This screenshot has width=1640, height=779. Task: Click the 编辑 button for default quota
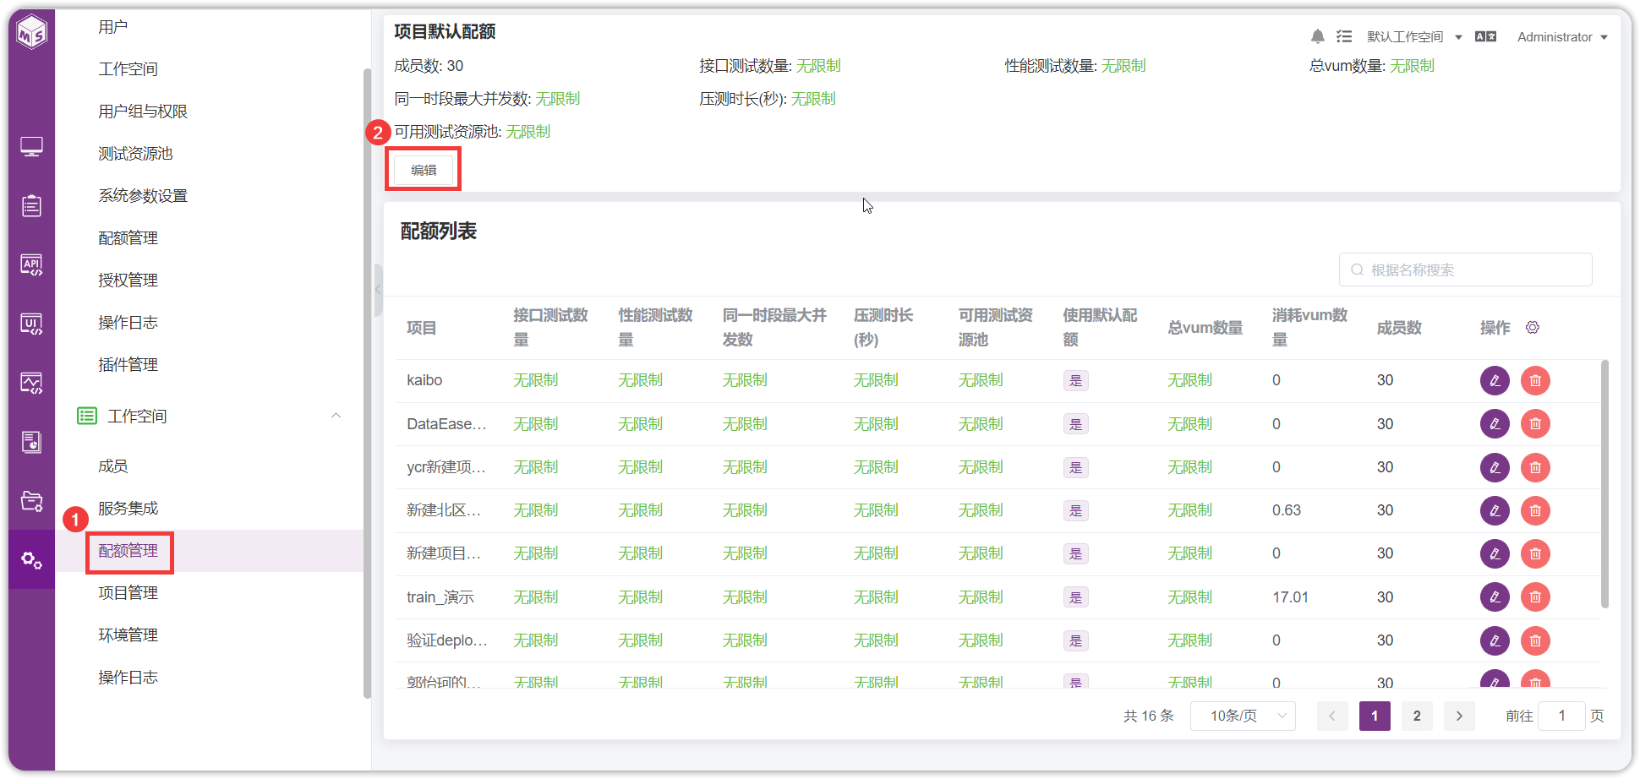[424, 170]
